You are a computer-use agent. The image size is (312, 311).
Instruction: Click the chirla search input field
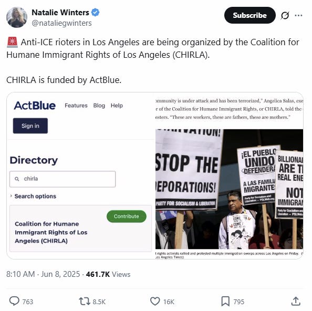[63, 179]
